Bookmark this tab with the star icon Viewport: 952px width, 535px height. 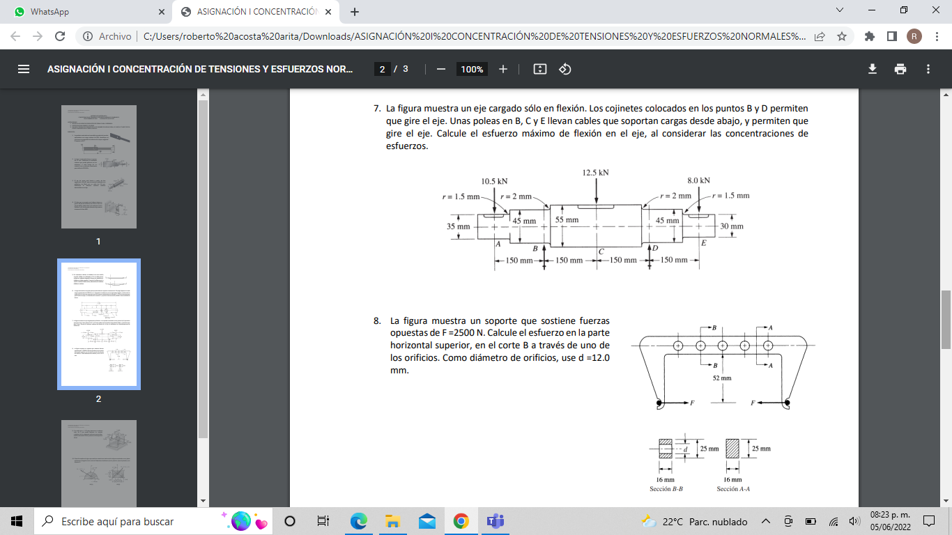coord(841,36)
